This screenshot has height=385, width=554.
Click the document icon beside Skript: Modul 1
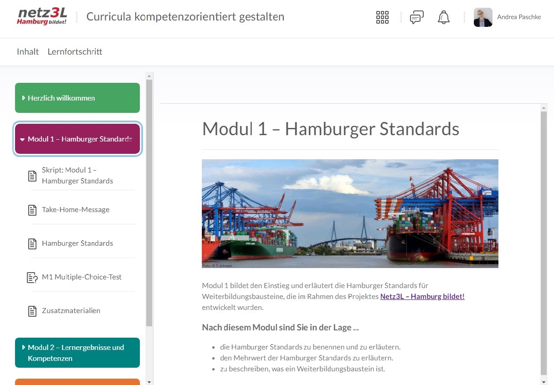(32, 176)
